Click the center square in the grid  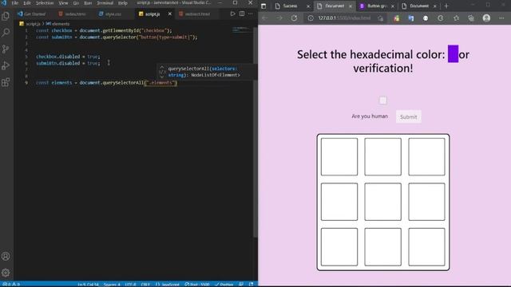(x=383, y=202)
